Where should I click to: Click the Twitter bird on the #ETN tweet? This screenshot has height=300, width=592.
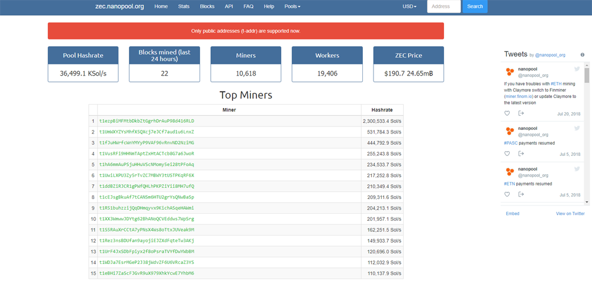pyautogui.click(x=577, y=169)
